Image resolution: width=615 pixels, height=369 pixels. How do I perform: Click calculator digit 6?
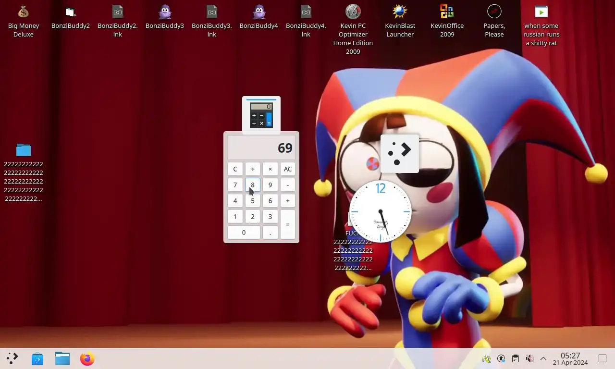pos(270,201)
